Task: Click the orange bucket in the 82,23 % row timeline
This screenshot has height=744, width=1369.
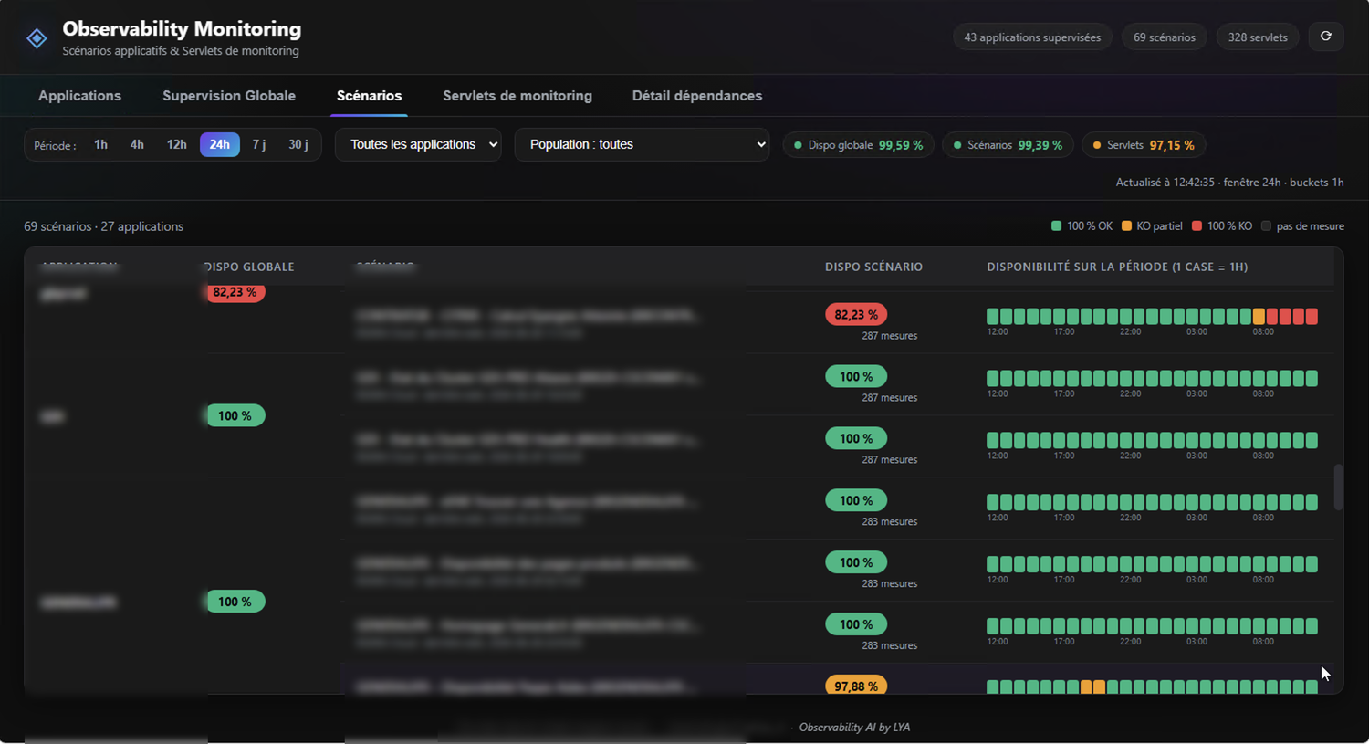Action: pyautogui.click(x=1259, y=316)
